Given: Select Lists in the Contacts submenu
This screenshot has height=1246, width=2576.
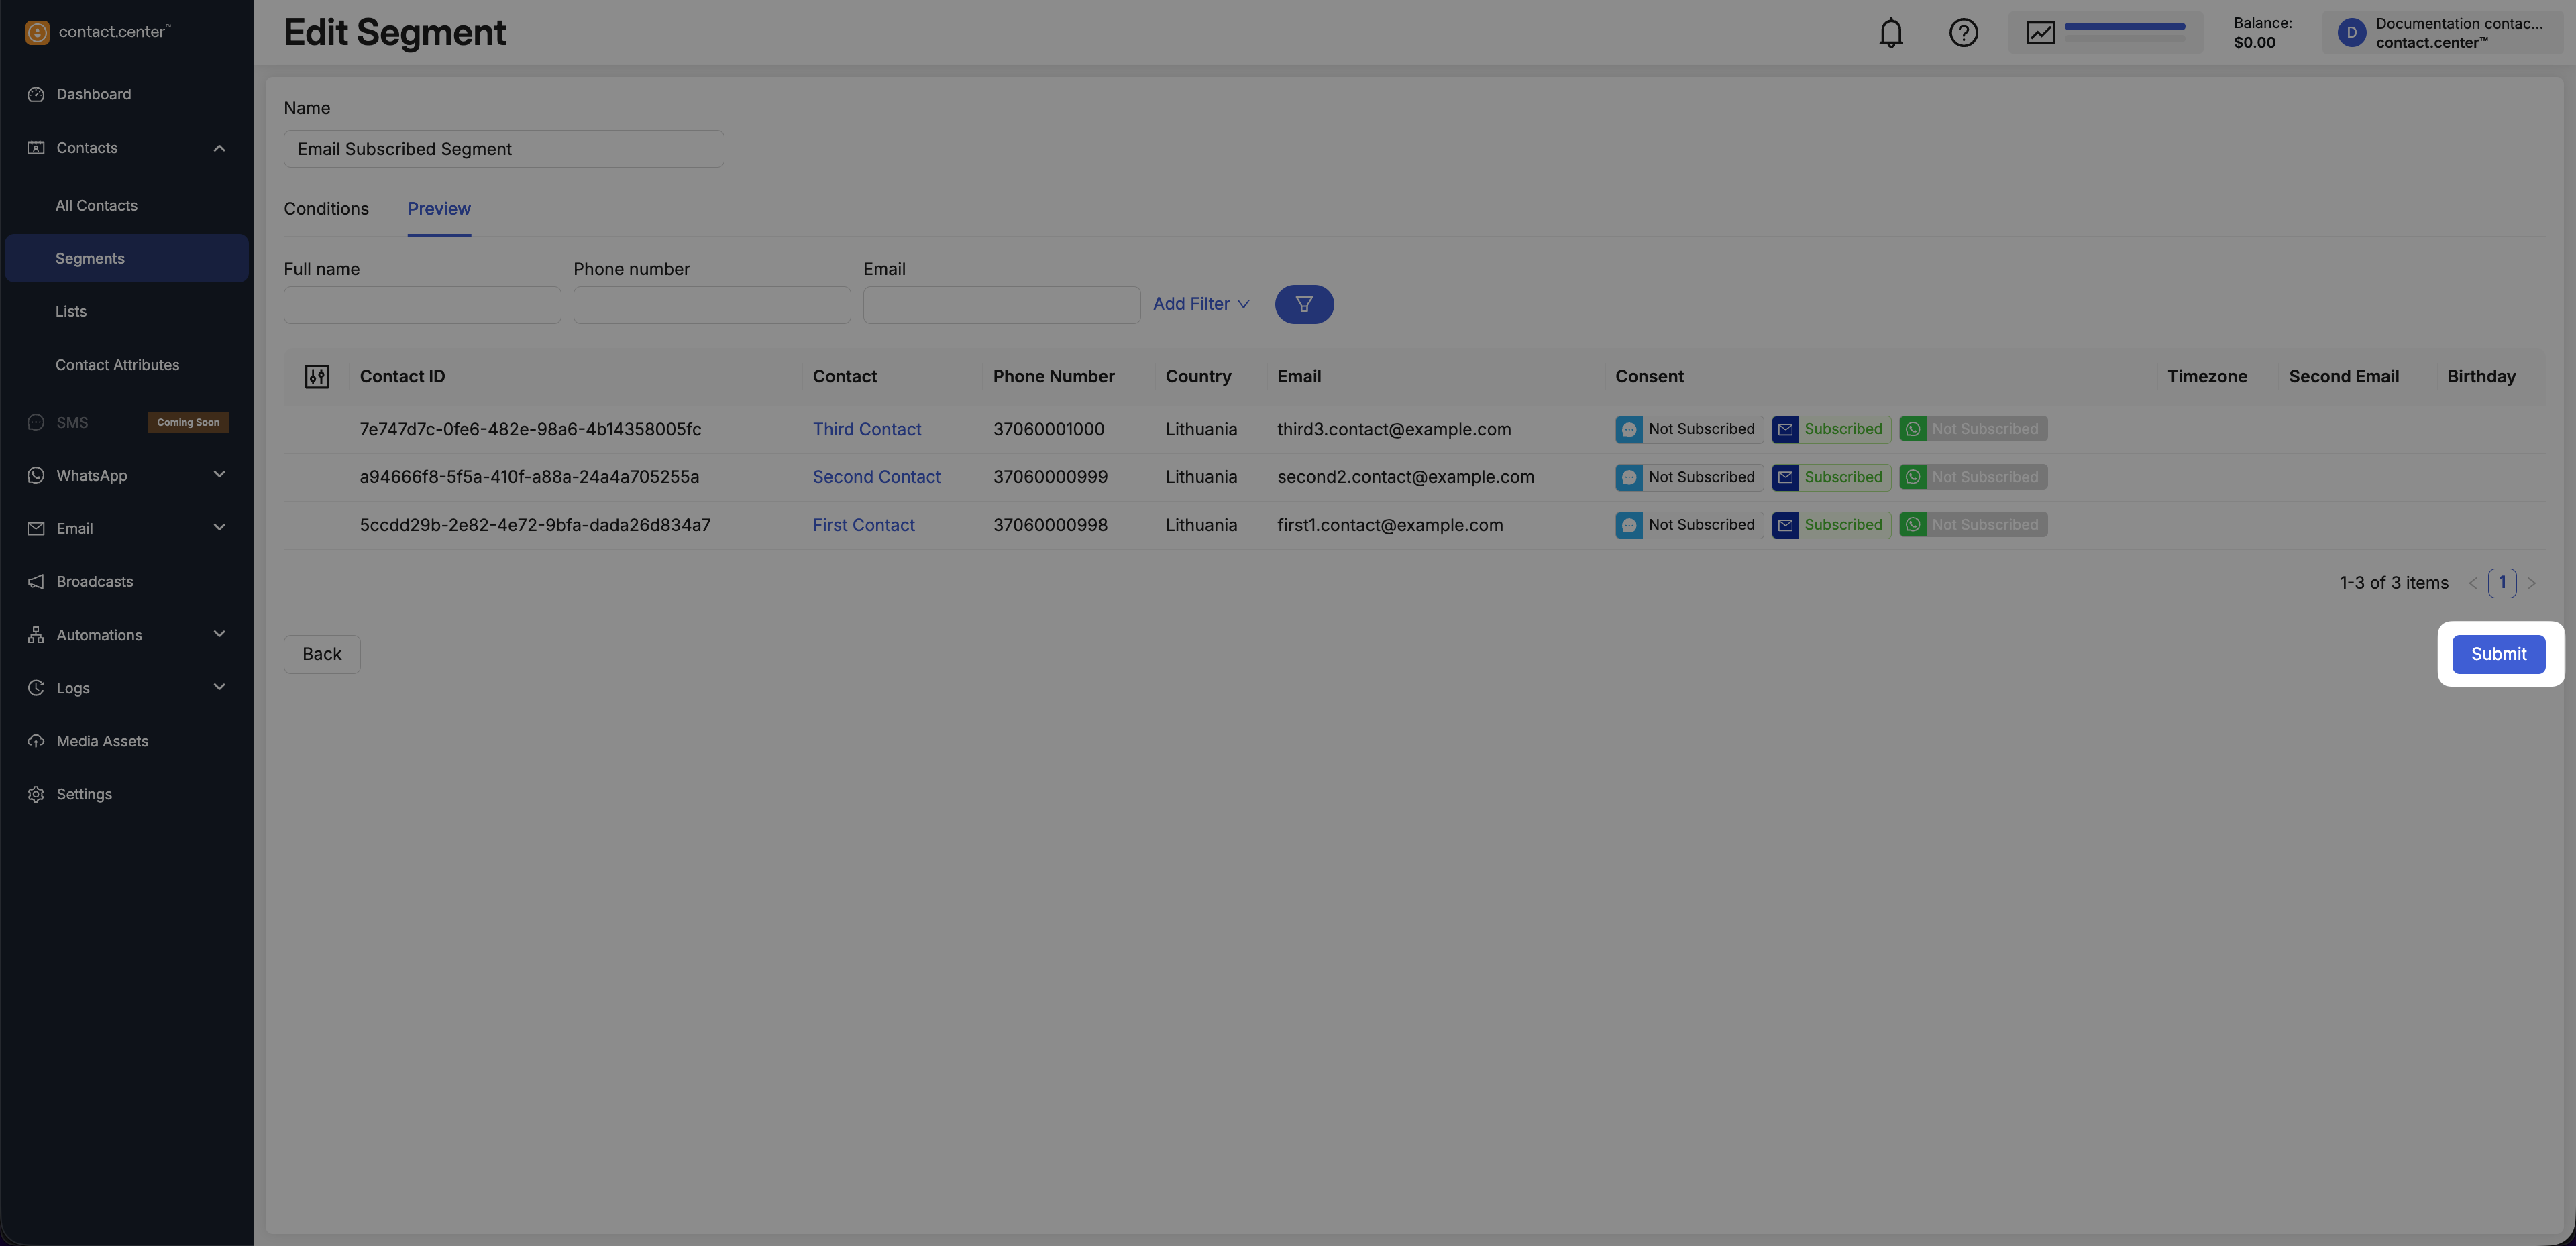Looking at the screenshot, I should 71,312.
